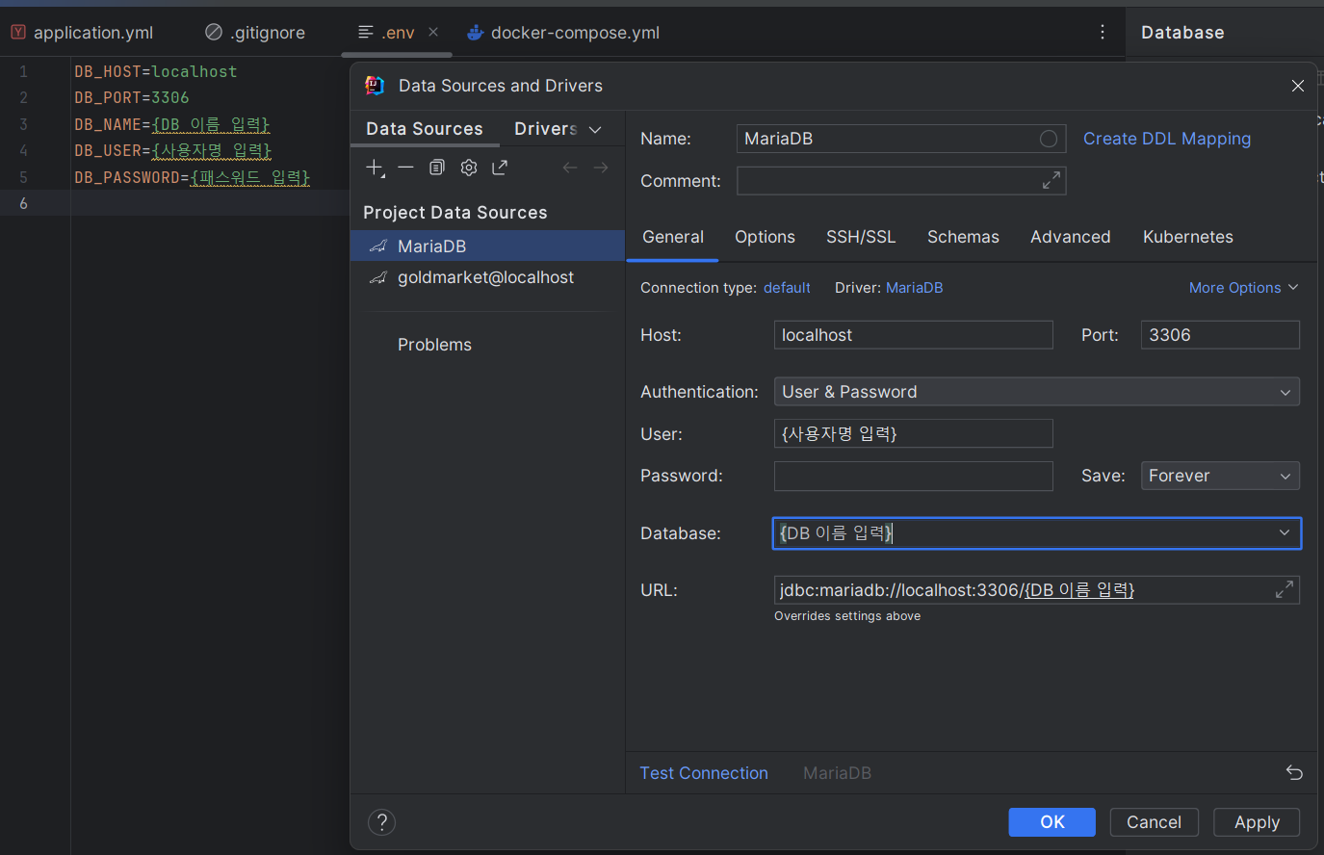Click the Host field containing localhost
The width and height of the screenshot is (1324, 855).
coord(913,335)
